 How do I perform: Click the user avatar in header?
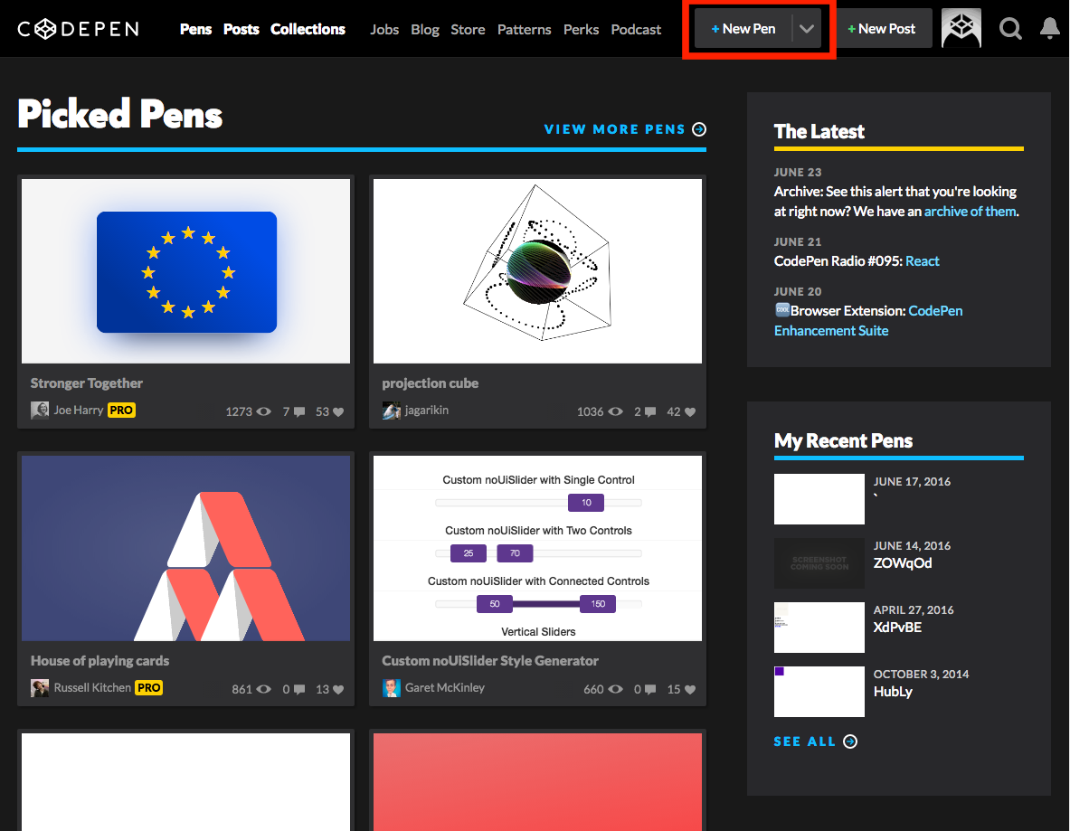click(961, 28)
